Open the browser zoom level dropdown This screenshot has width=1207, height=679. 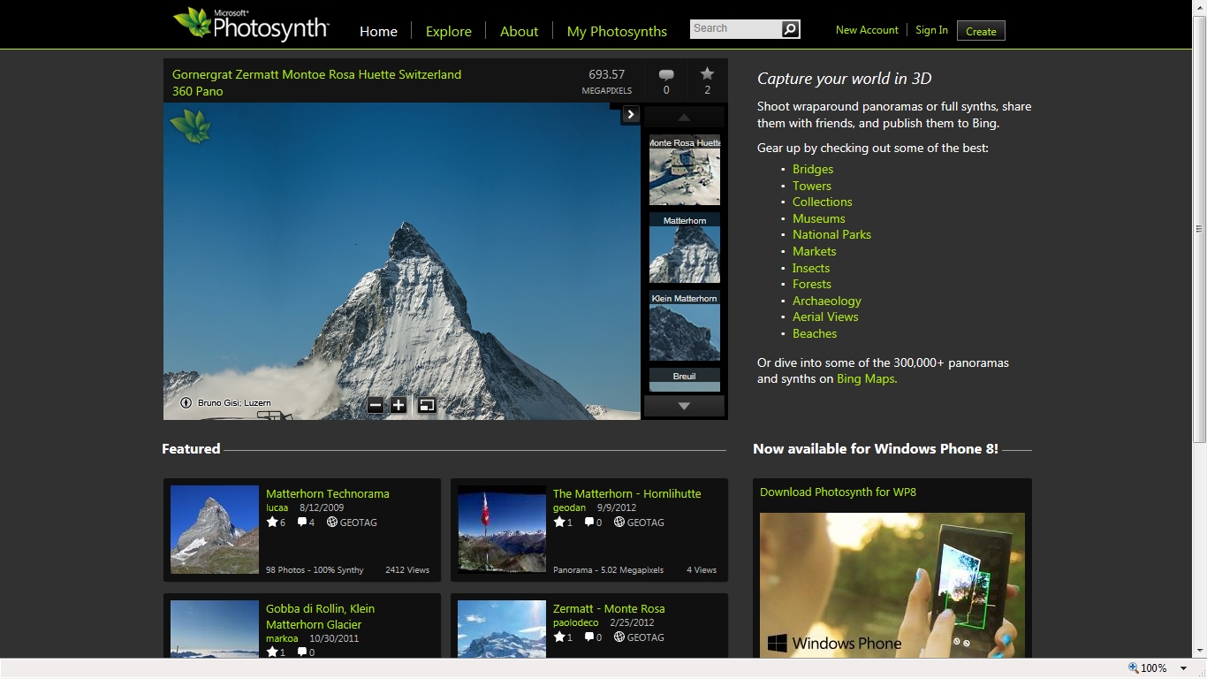tap(1183, 668)
